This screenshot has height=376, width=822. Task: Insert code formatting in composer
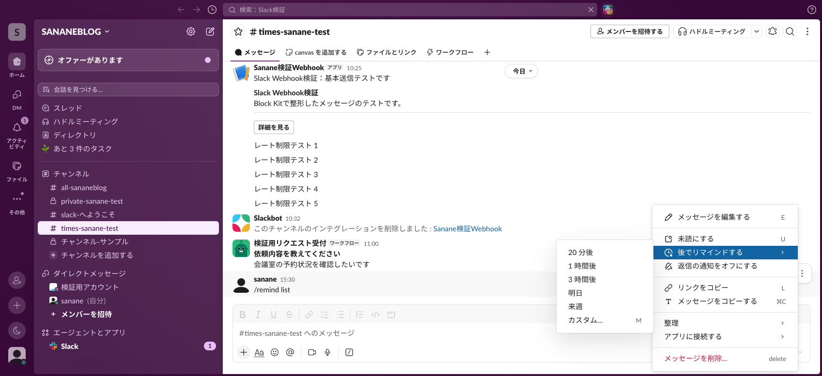tap(375, 315)
